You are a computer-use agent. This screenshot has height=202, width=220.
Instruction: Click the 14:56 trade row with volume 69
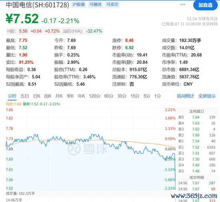pyautogui.click(x=196, y=189)
